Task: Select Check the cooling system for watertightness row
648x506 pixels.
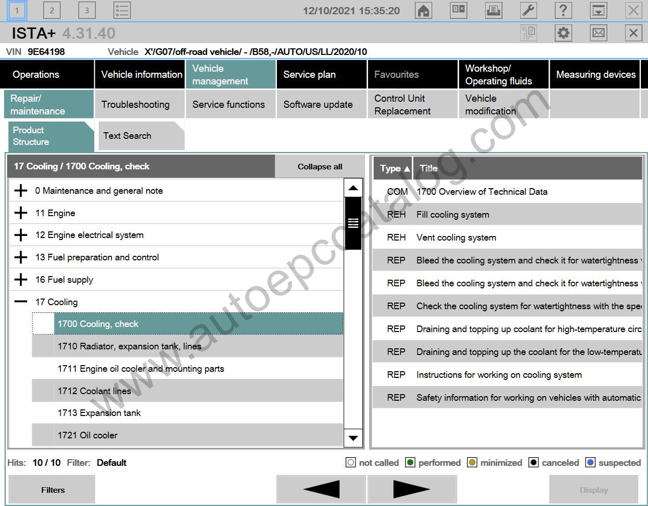Action: pos(508,306)
